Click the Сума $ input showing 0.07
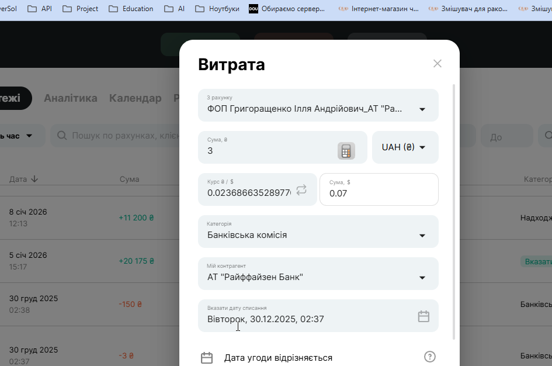 pyautogui.click(x=379, y=189)
